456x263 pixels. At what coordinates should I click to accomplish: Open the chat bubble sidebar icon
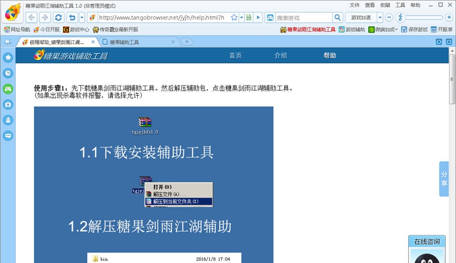[8, 136]
